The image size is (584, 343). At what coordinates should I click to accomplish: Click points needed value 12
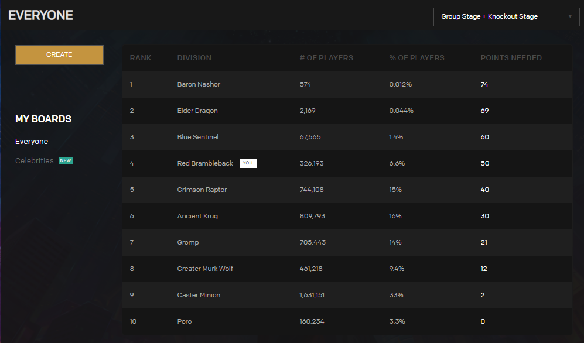[x=483, y=269]
